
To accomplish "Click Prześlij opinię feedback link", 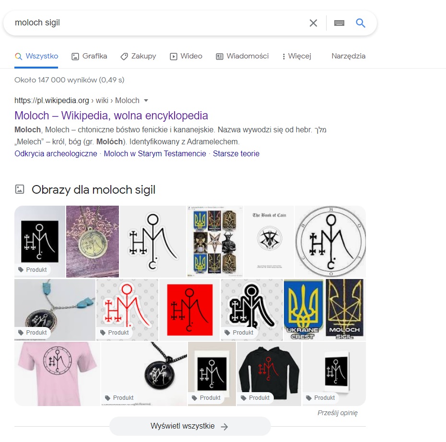I will click(337, 413).
